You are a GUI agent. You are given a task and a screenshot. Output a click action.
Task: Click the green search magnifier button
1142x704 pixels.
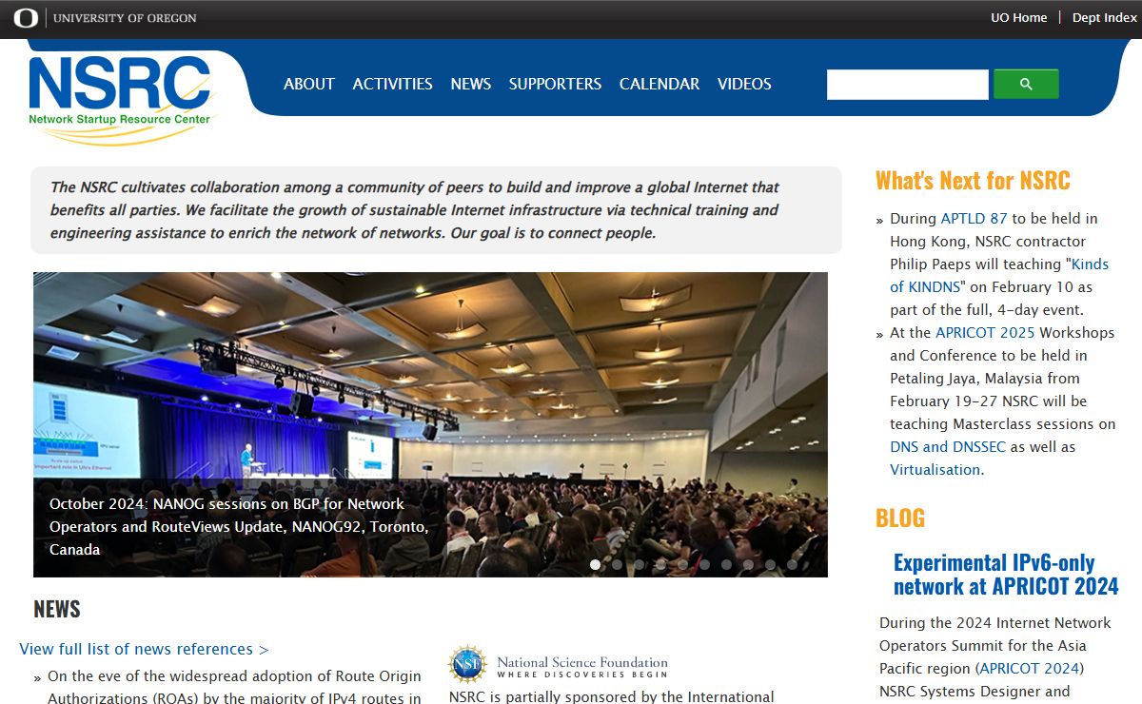(x=1026, y=84)
